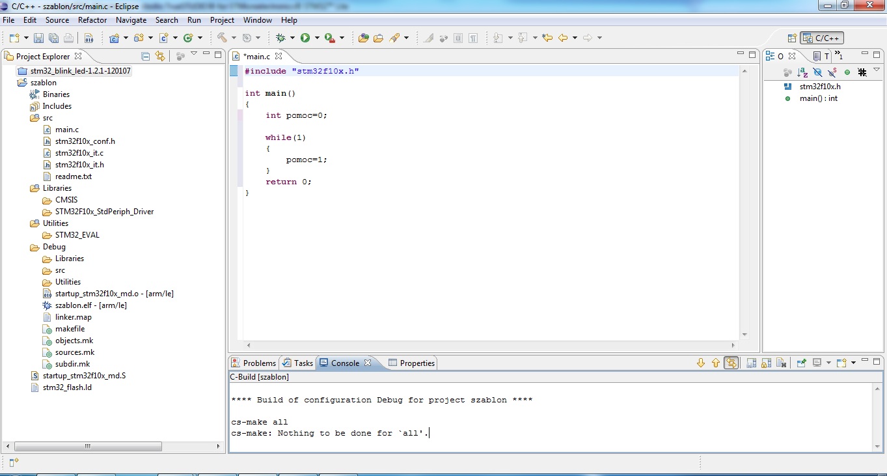Open Display Selected Console dropdown arrow

point(828,363)
